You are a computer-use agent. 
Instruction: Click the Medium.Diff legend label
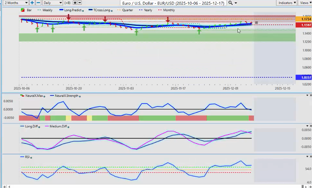[x=58, y=126]
